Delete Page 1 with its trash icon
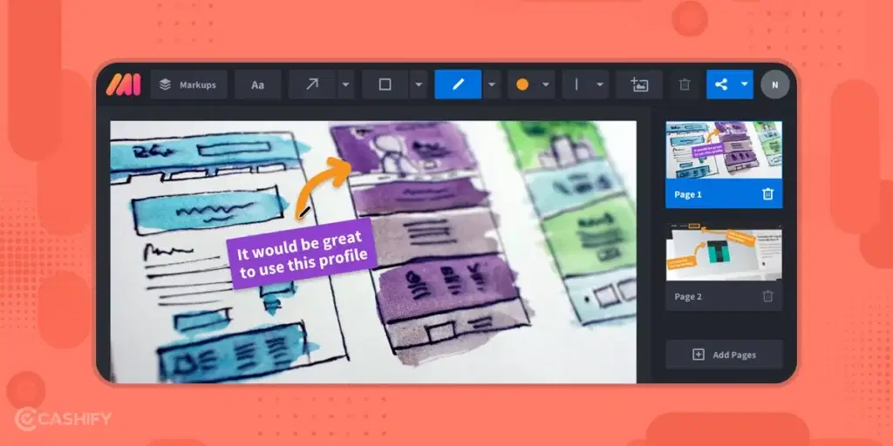893x446 pixels. (x=767, y=194)
